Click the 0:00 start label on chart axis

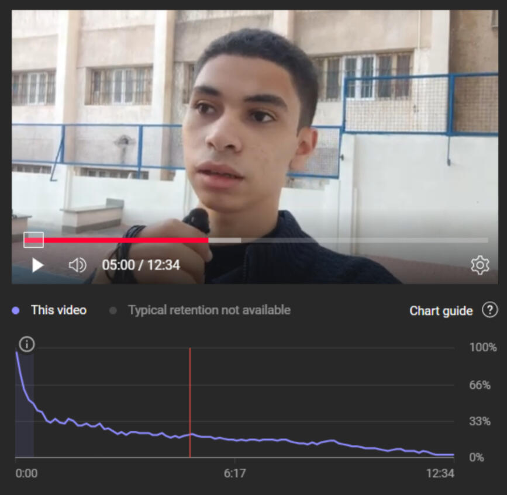click(26, 473)
